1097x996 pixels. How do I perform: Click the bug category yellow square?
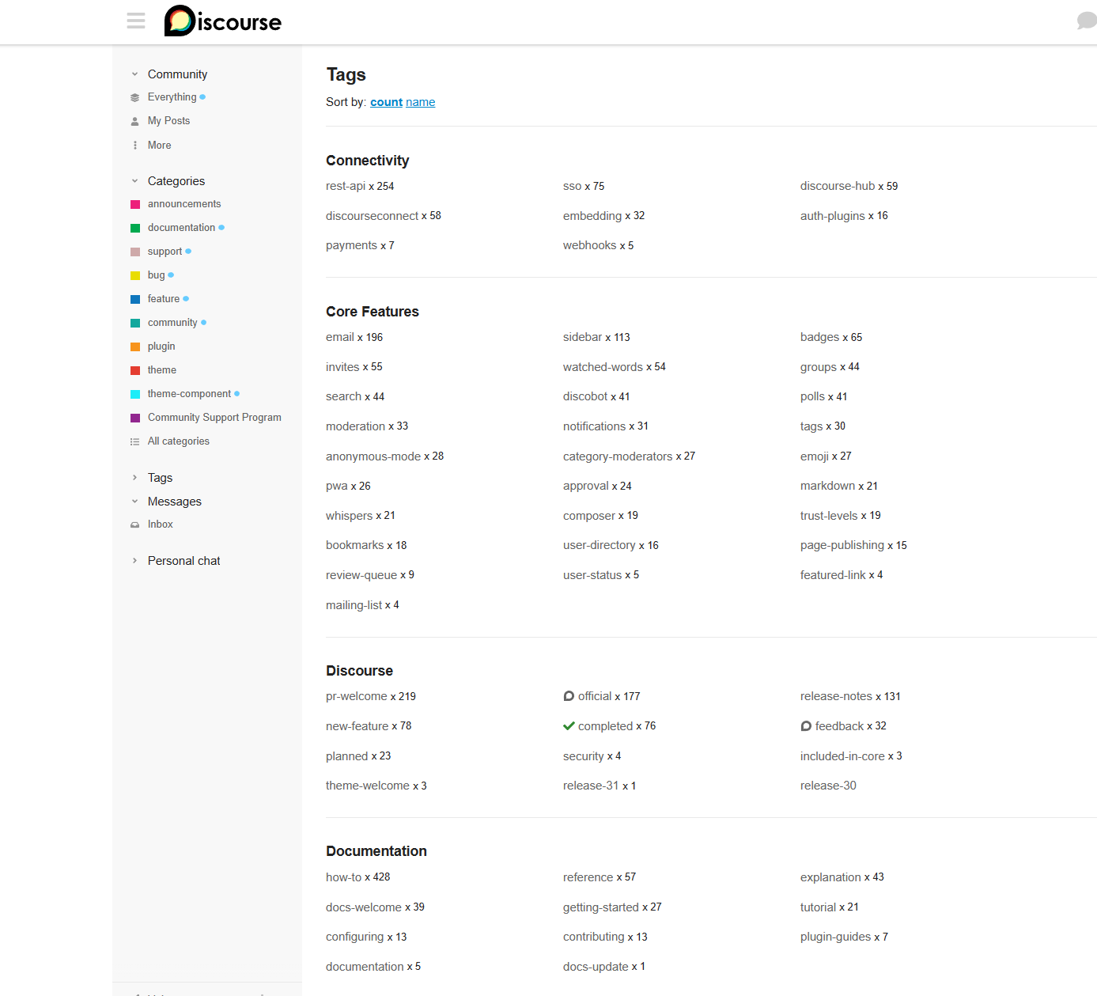coord(135,275)
